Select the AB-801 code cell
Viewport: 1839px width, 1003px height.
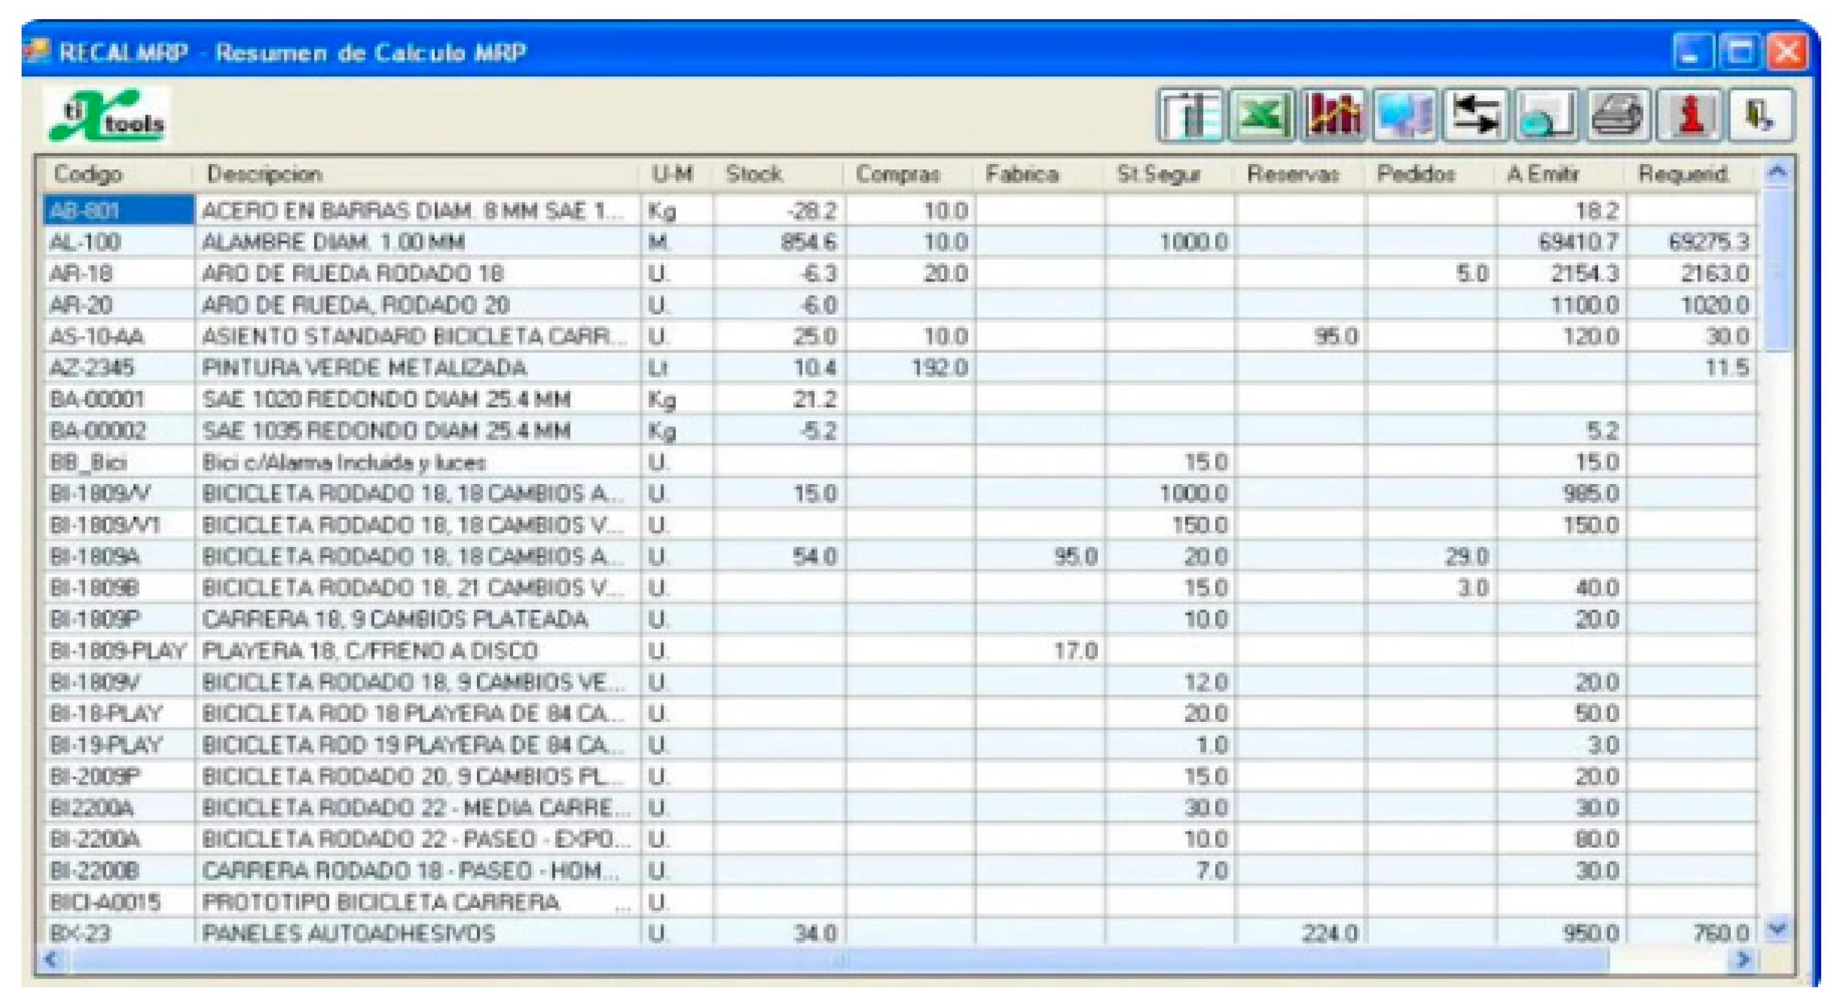[119, 211]
